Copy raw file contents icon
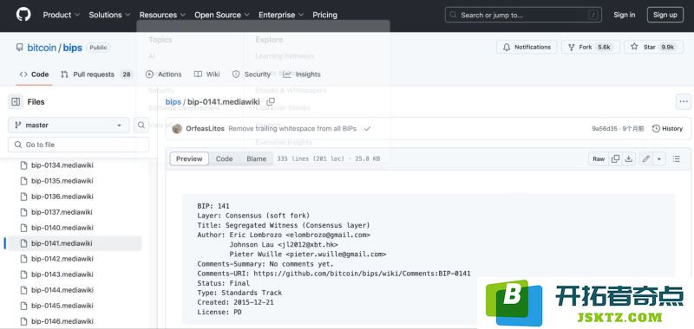This screenshot has width=694, height=329. click(615, 159)
